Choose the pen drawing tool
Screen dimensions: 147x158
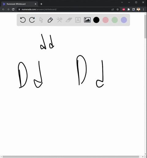click(50, 20)
